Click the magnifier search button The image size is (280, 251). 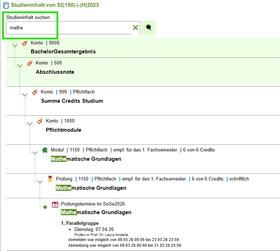[x=149, y=28]
